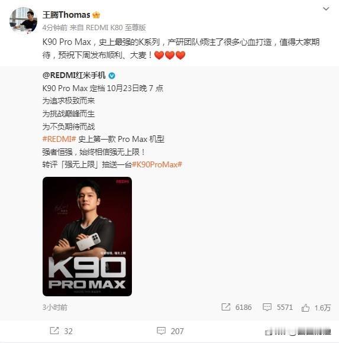Open the 6186 reposts count
The width and height of the screenshot is (339, 343).
[x=243, y=308]
